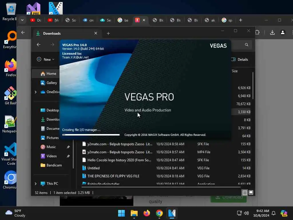The image size is (293, 220).
Task: Select 'Untitled' VEG file row
Action: coord(166,168)
